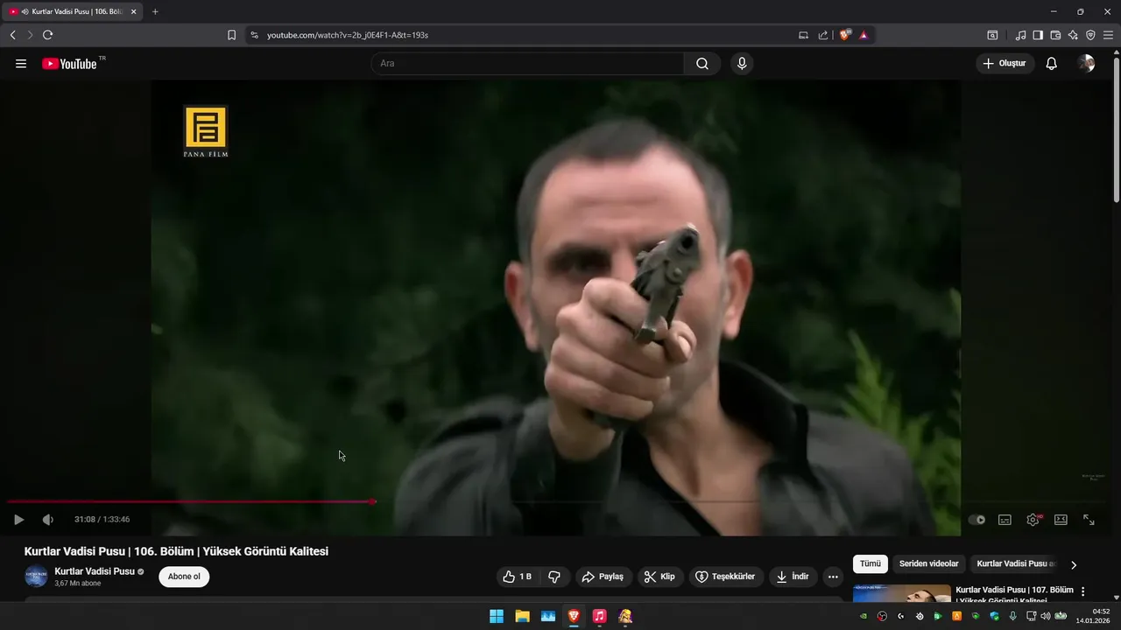Open the Windows Start menu
The width and height of the screenshot is (1121, 630).
(x=497, y=616)
